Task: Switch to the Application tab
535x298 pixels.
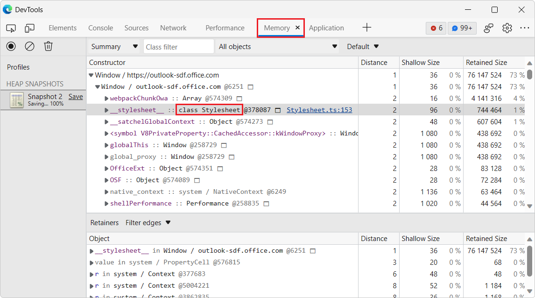Action: tap(326, 28)
